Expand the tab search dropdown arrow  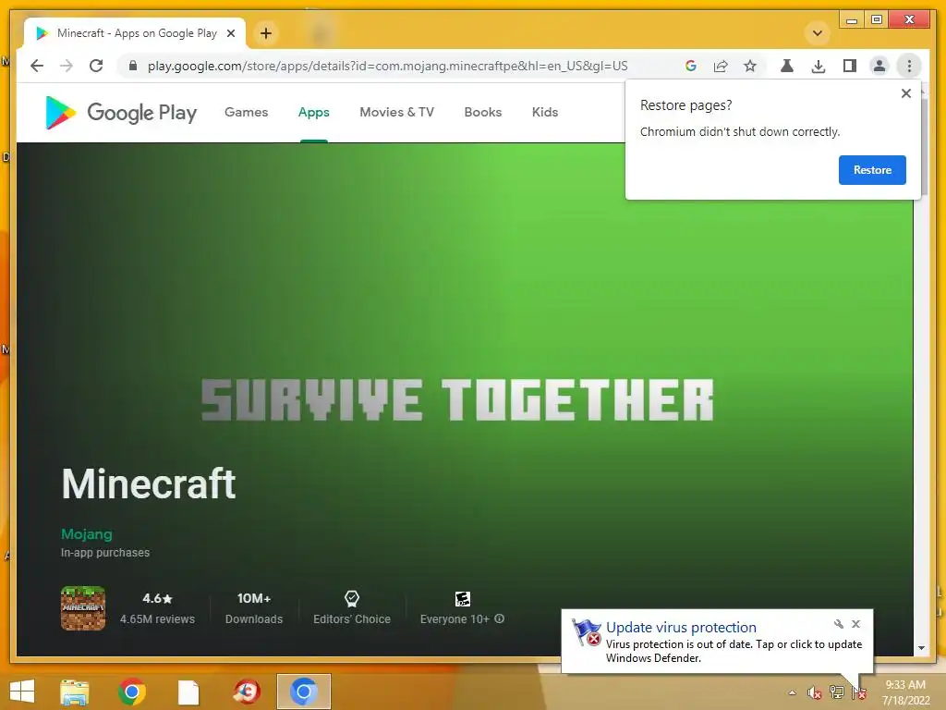pyautogui.click(x=818, y=33)
